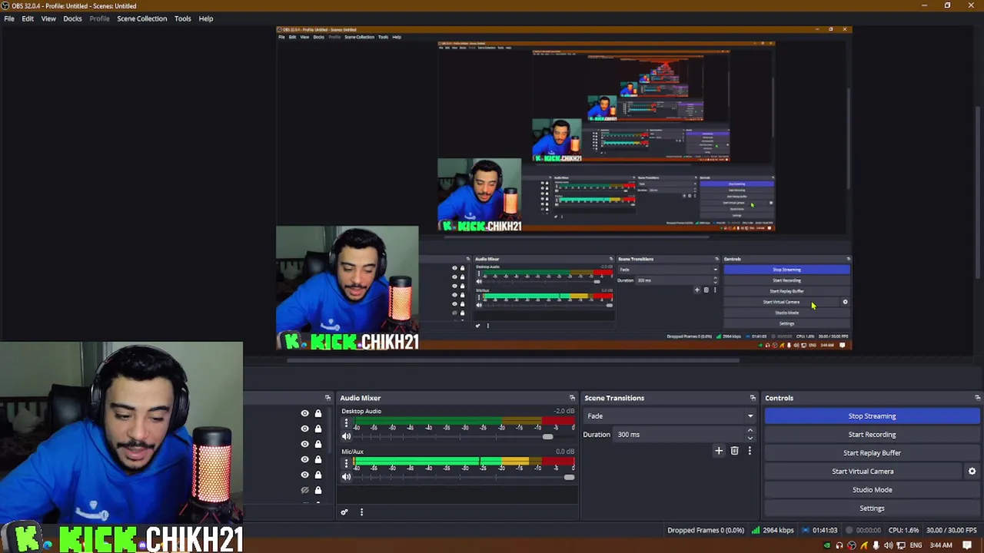This screenshot has width=984, height=553.
Task: Open the Fade transition dropdown
Action: (x=670, y=416)
